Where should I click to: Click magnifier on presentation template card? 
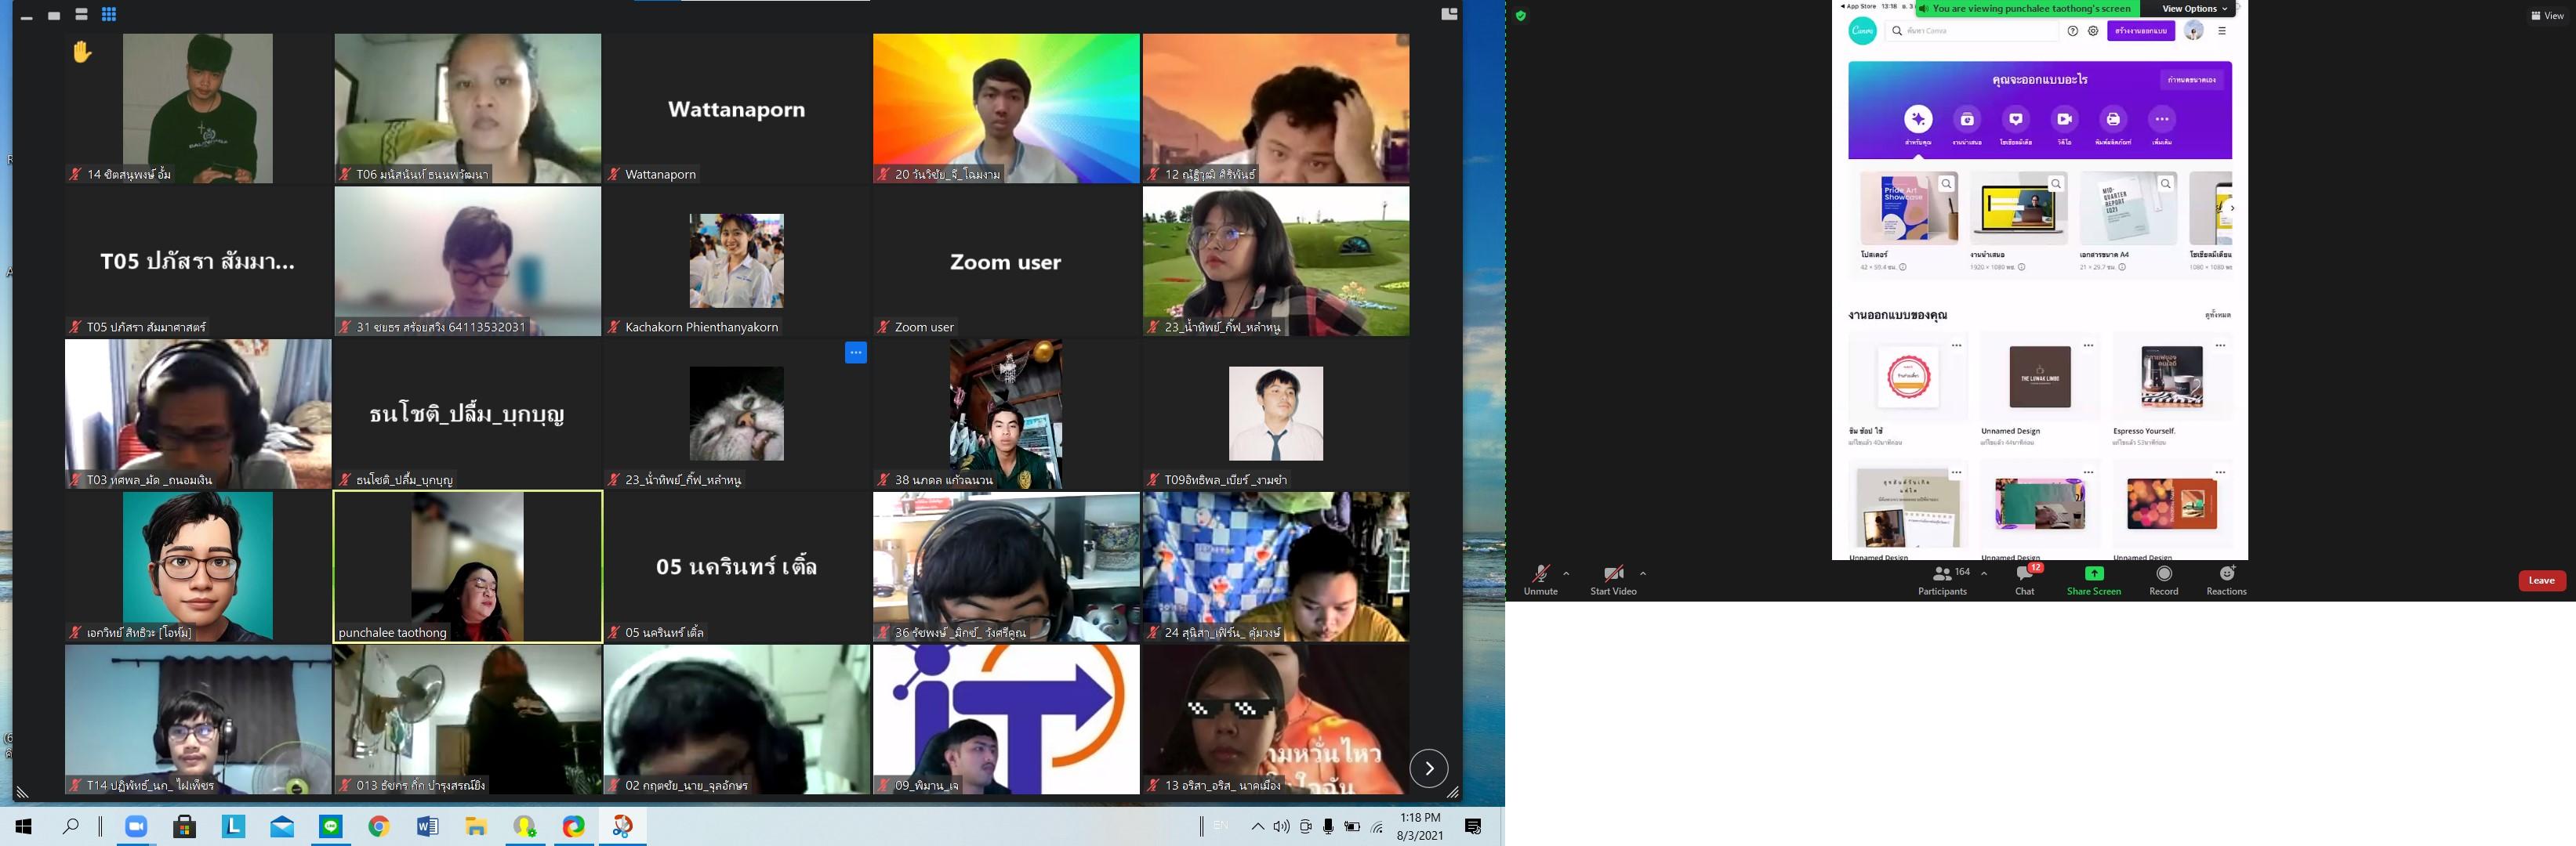pyautogui.click(x=2056, y=184)
